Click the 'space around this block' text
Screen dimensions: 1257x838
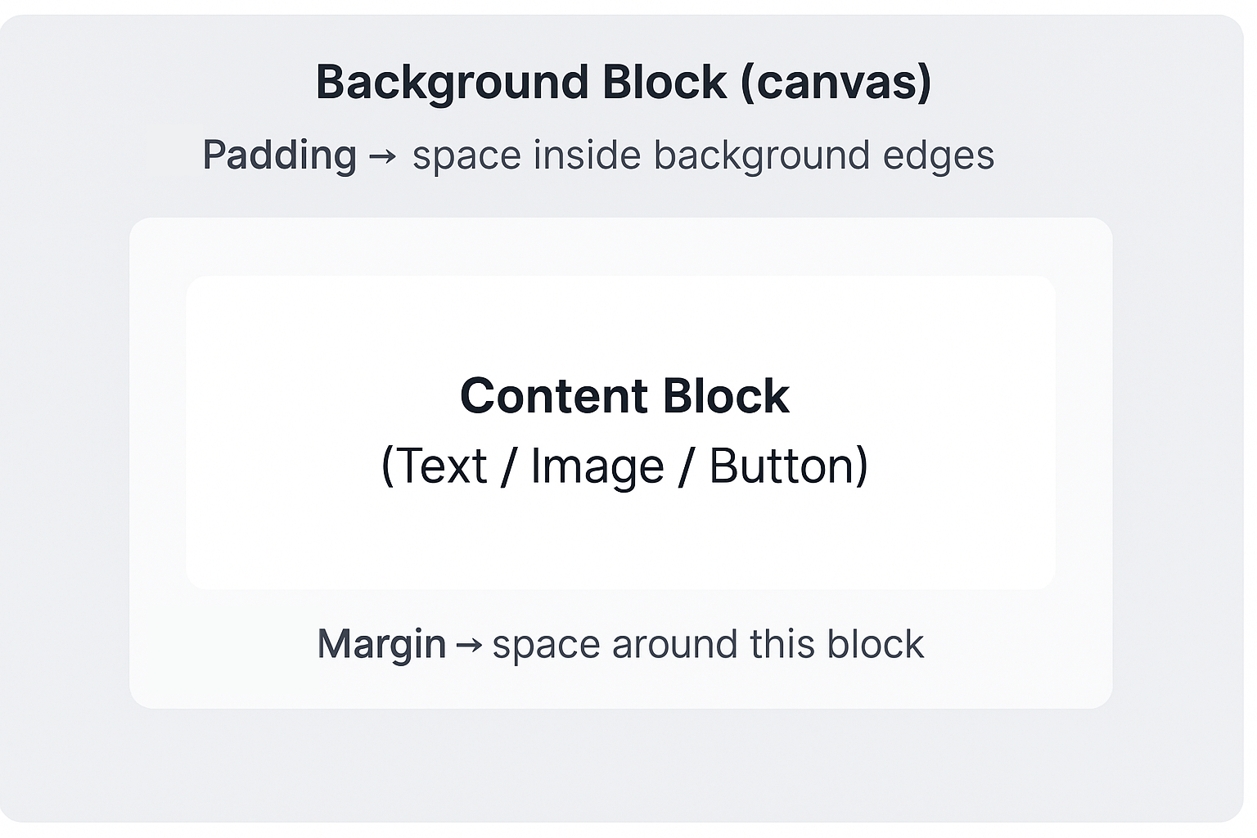[708, 645]
